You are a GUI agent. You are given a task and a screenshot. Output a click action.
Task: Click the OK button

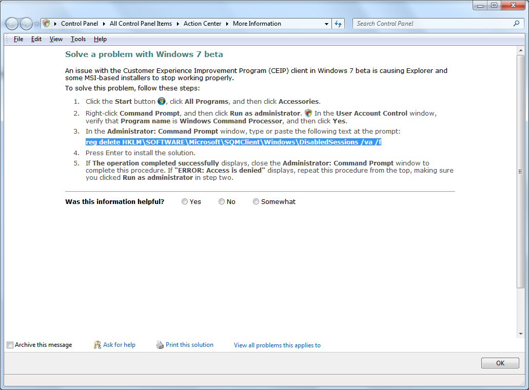click(500, 363)
